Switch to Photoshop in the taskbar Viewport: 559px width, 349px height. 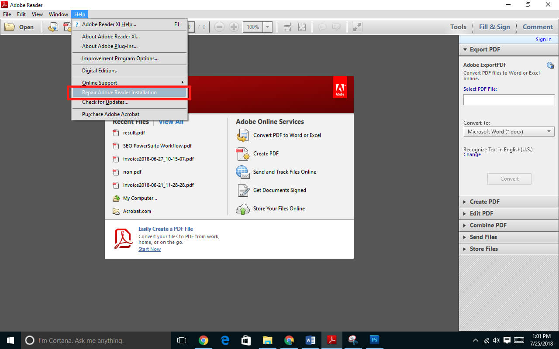[x=374, y=340]
